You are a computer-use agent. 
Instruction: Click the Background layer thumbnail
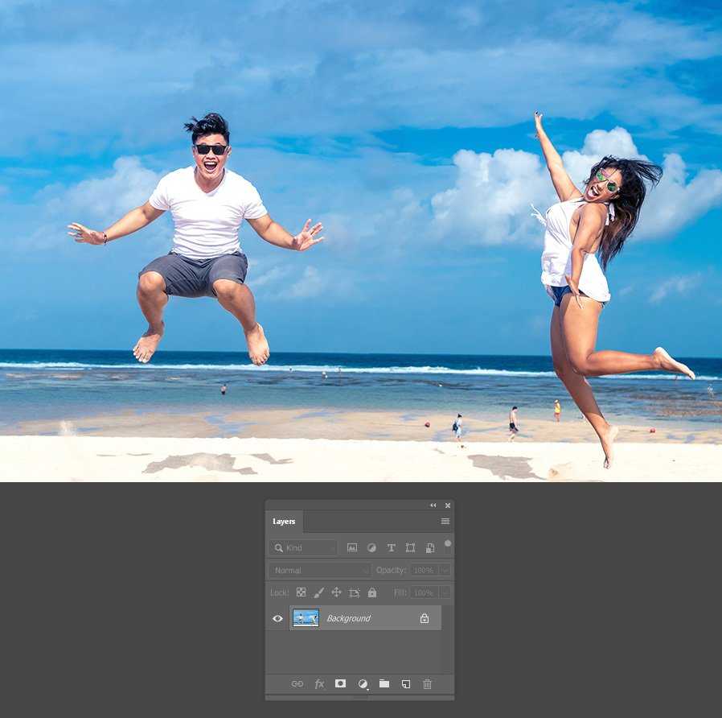tap(306, 618)
